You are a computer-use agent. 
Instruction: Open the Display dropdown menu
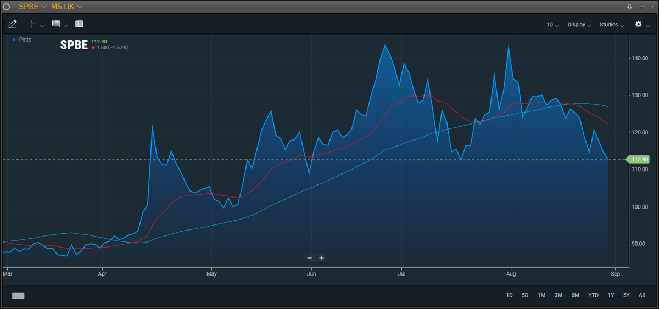click(x=579, y=25)
